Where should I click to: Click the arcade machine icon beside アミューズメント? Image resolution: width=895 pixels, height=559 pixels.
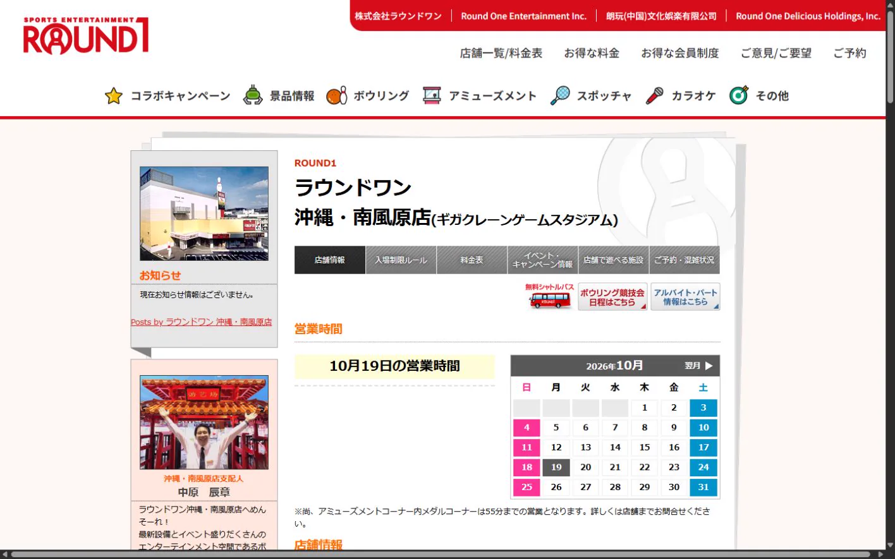click(432, 95)
